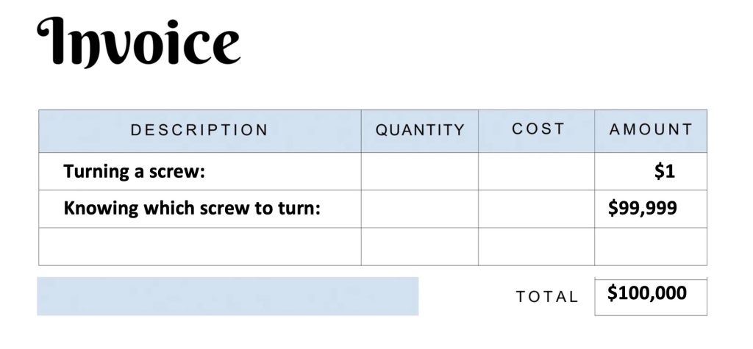Click the empty third-row amount cell
753x349 pixels.
[x=651, y=246]
